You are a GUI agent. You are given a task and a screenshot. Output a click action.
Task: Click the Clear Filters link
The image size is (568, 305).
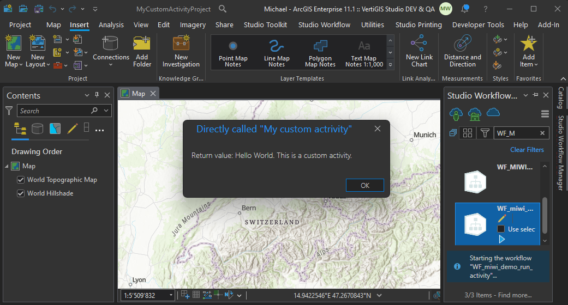click(527, 150)
